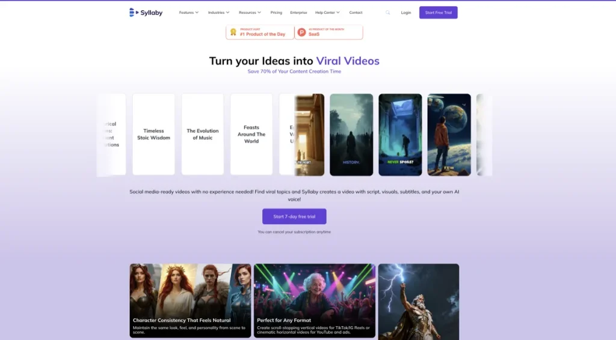
Task: Expand the Industries dropdown
Action: (219, 13)
